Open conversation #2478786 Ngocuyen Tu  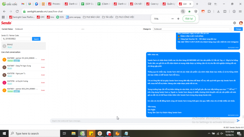(x=24, y=75)
